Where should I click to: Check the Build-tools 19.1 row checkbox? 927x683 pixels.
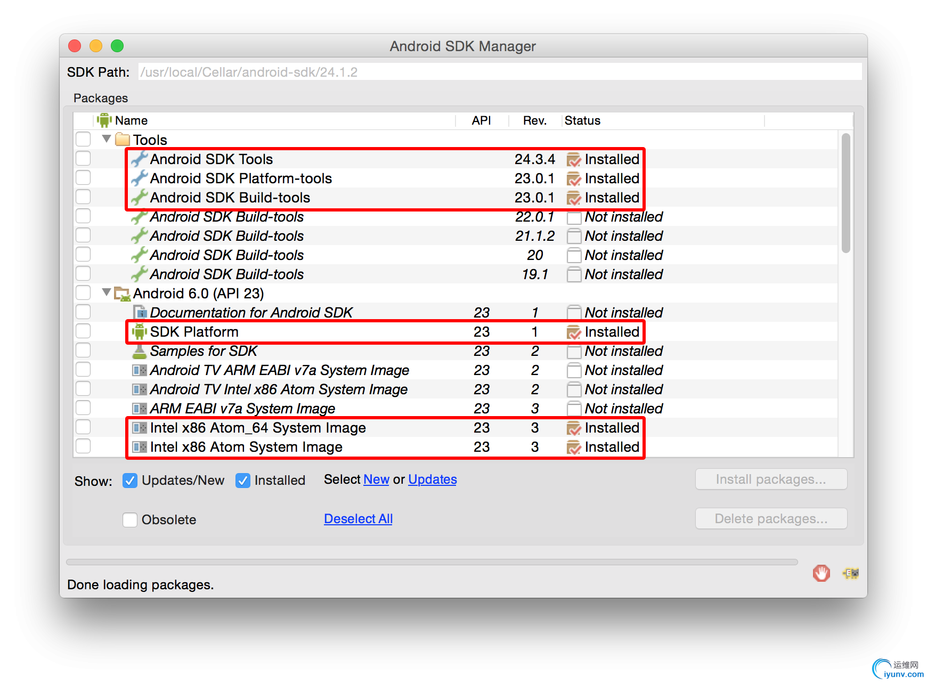(x=83, y=273)
